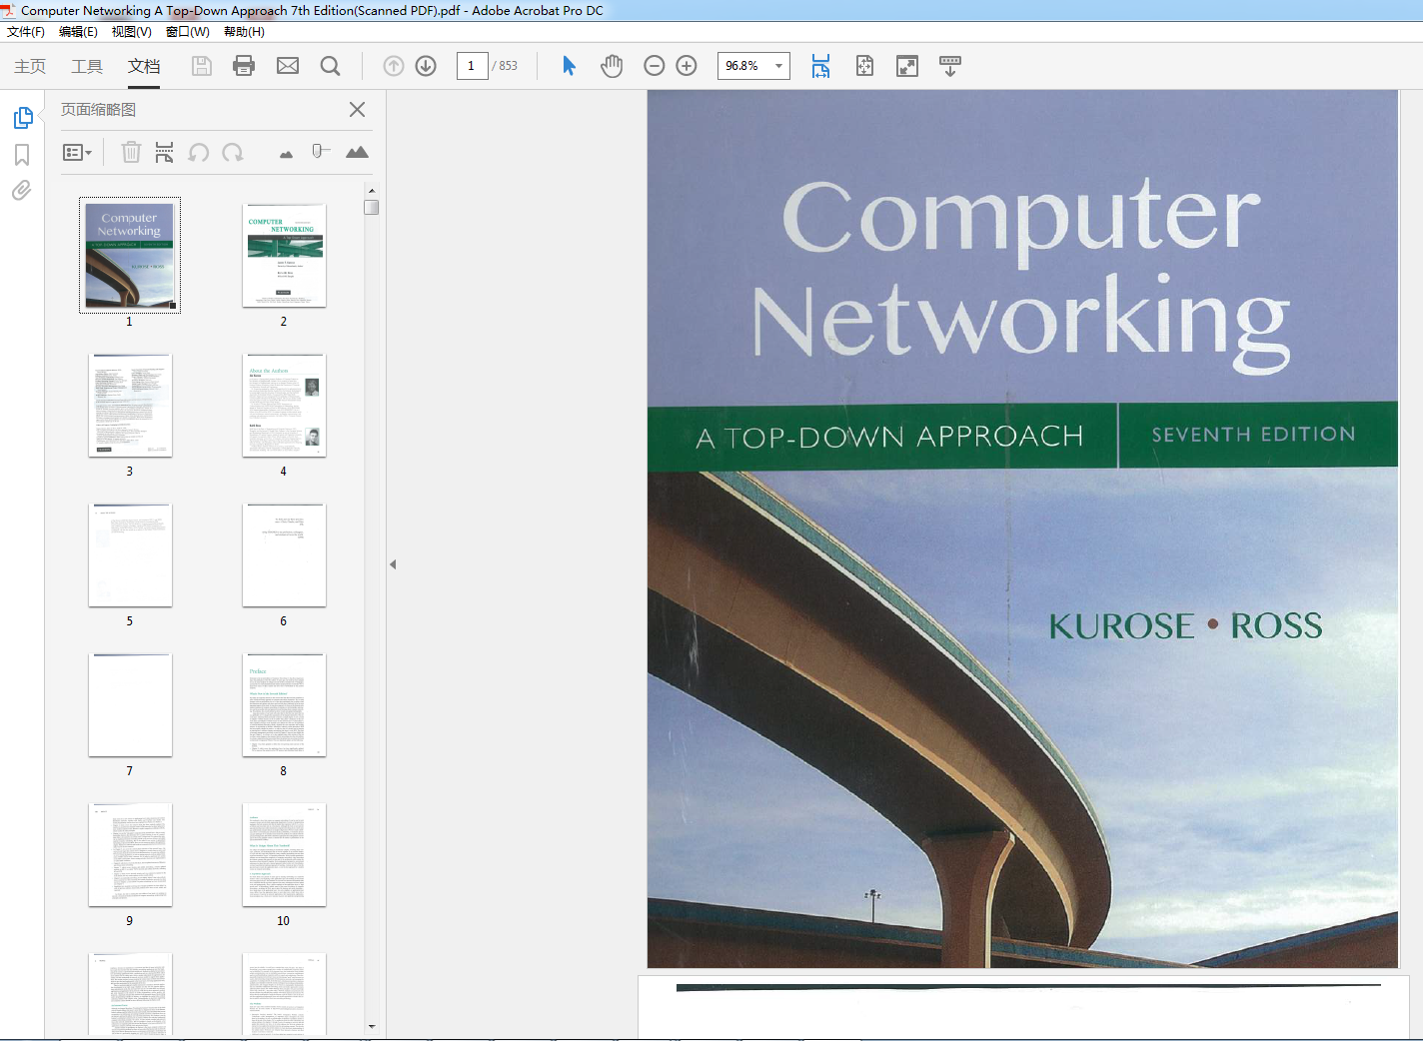Screen dimensions: 1423x1041
Task: Go to previous page arrow
Action: pyautogui.click(x=394, y=66)
